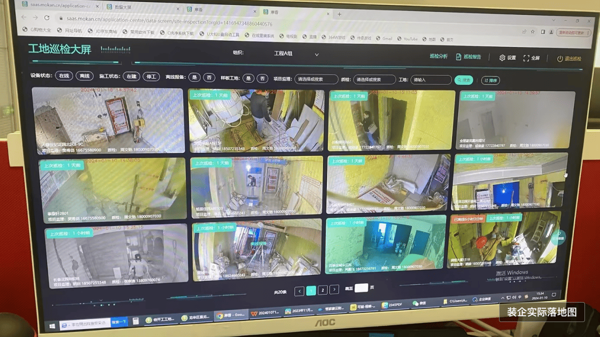
Task: Click the browser forward arrow
Action: pos(34,17)
